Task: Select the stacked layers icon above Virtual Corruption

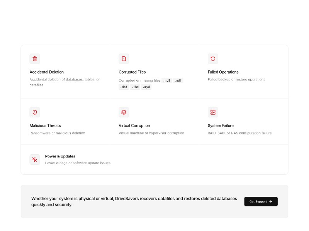Action: (124, 112)
